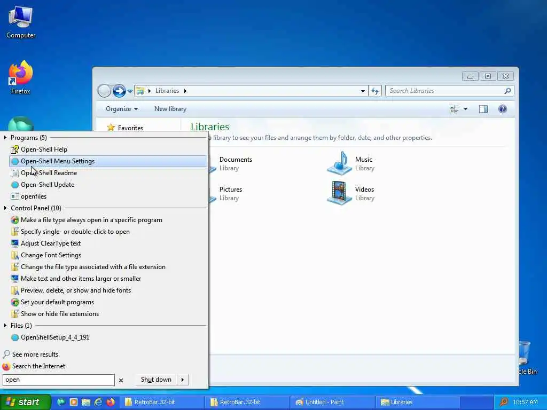
Task: Open Open-Shell Menu Settings result
Action: click(108, 161)
